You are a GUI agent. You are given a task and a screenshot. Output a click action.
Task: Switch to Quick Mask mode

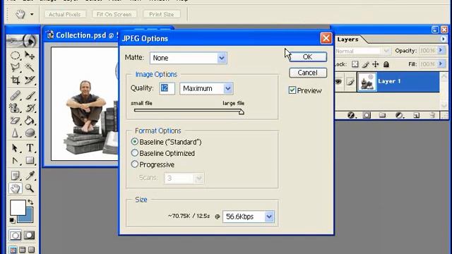coord(29,235)
